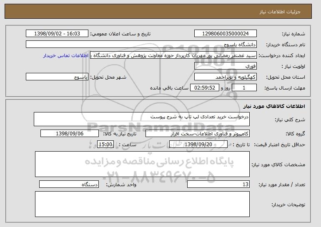Viewport: 321px width, 227px height.
Task: Click the delivery province field 'کهگیلویه و بویراحمد'
Action: click(x=226, y=77)
